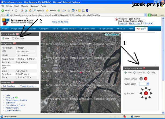Click the red center Quick Pan button
Viewport: 165px width, 119px height.
coord(146,93)
